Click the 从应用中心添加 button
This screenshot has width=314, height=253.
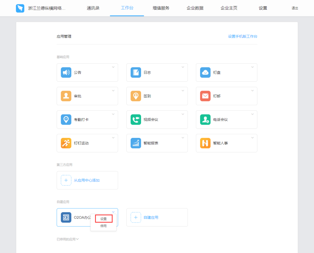click(87, 180)
